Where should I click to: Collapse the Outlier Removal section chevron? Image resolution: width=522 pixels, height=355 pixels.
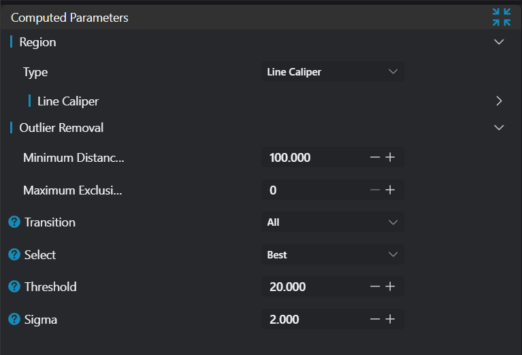499,127
